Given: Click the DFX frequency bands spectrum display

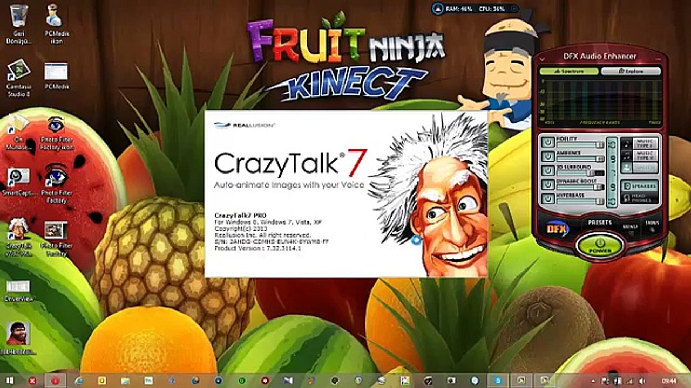Looking at the screenshot, I should 601,101.
